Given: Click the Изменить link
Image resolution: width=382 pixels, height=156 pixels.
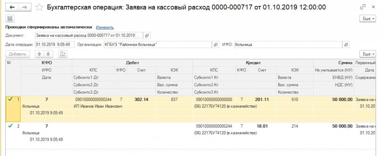Looking at the screenshot, I should 104,27.
